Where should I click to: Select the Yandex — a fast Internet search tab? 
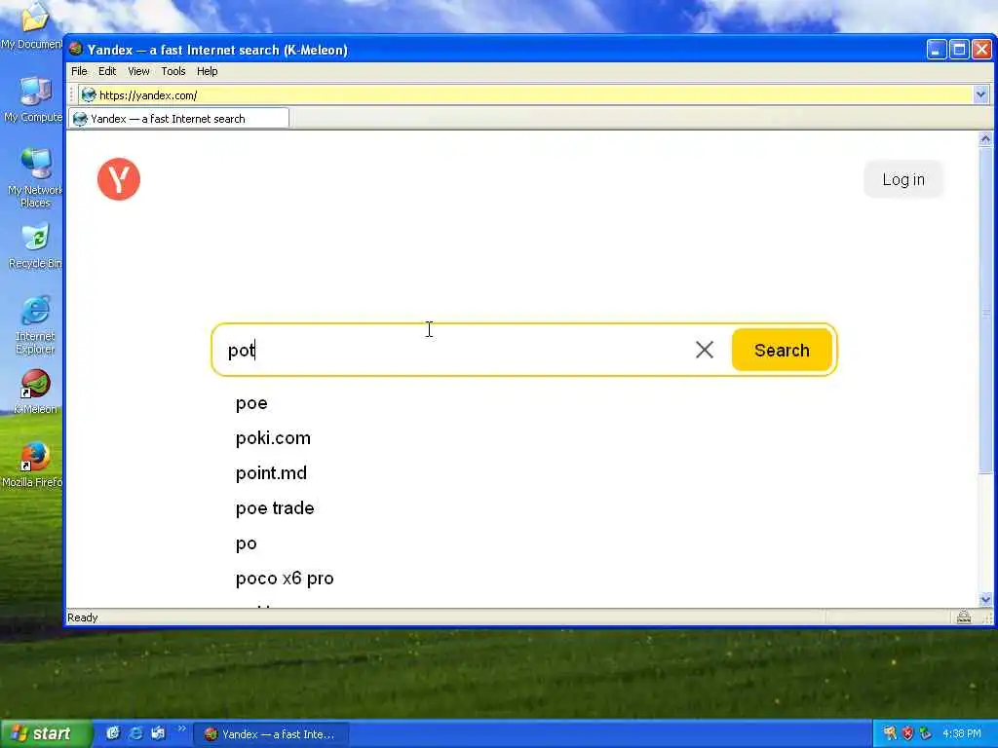[179, 119]
